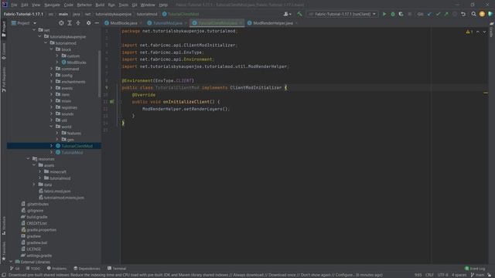This screenshot has width=495, height=278.
Task: Open the Refactor menu
Action: click(x=84, y=5)
